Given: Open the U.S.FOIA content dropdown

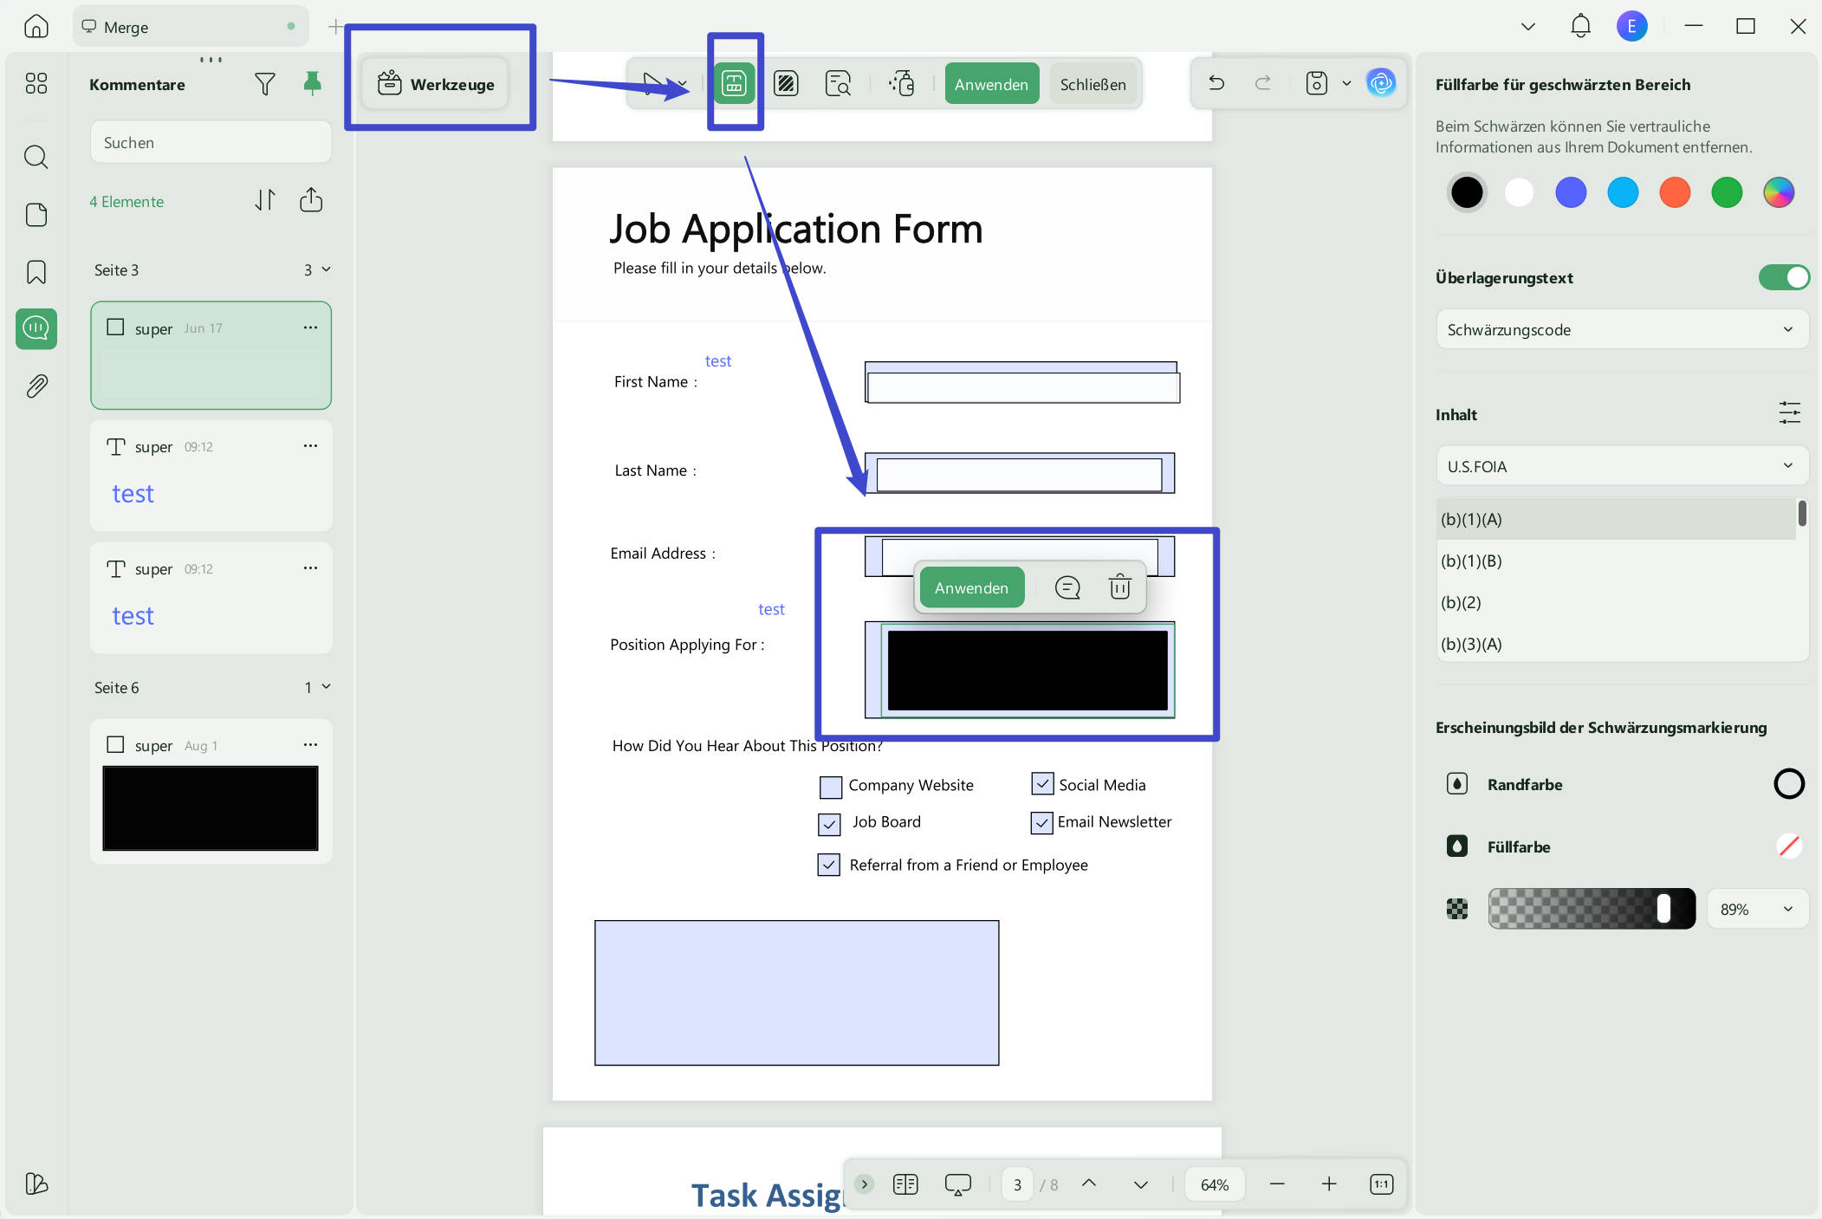Looking at the screenshot, I should [x=1621, y=466].
